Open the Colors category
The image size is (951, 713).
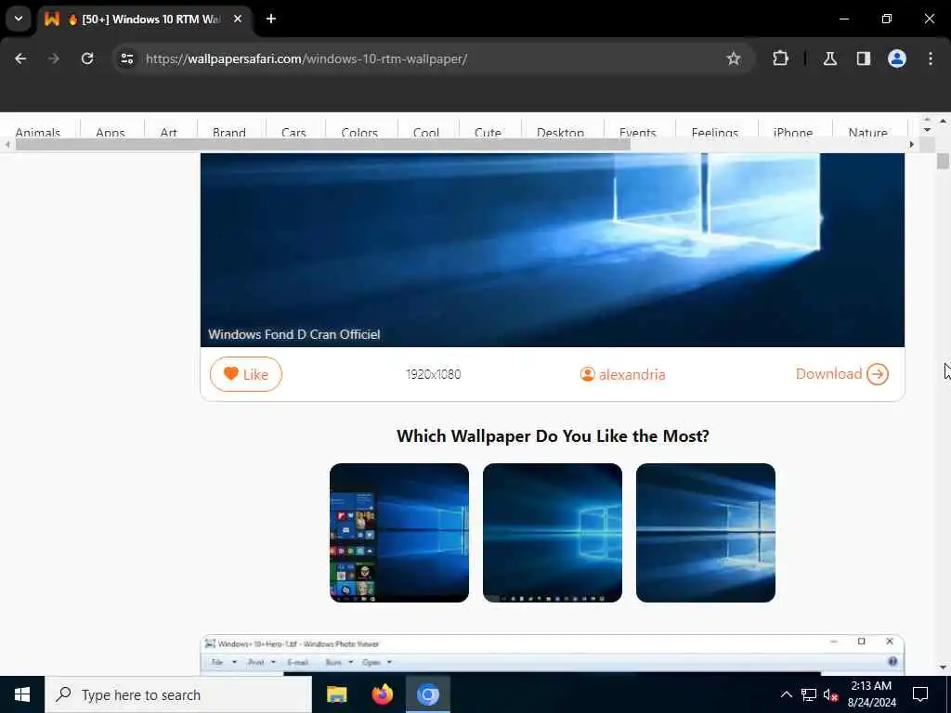[x=359, y=132]
